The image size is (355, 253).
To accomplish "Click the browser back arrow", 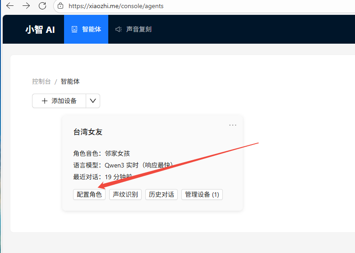I will coord(10,6).
